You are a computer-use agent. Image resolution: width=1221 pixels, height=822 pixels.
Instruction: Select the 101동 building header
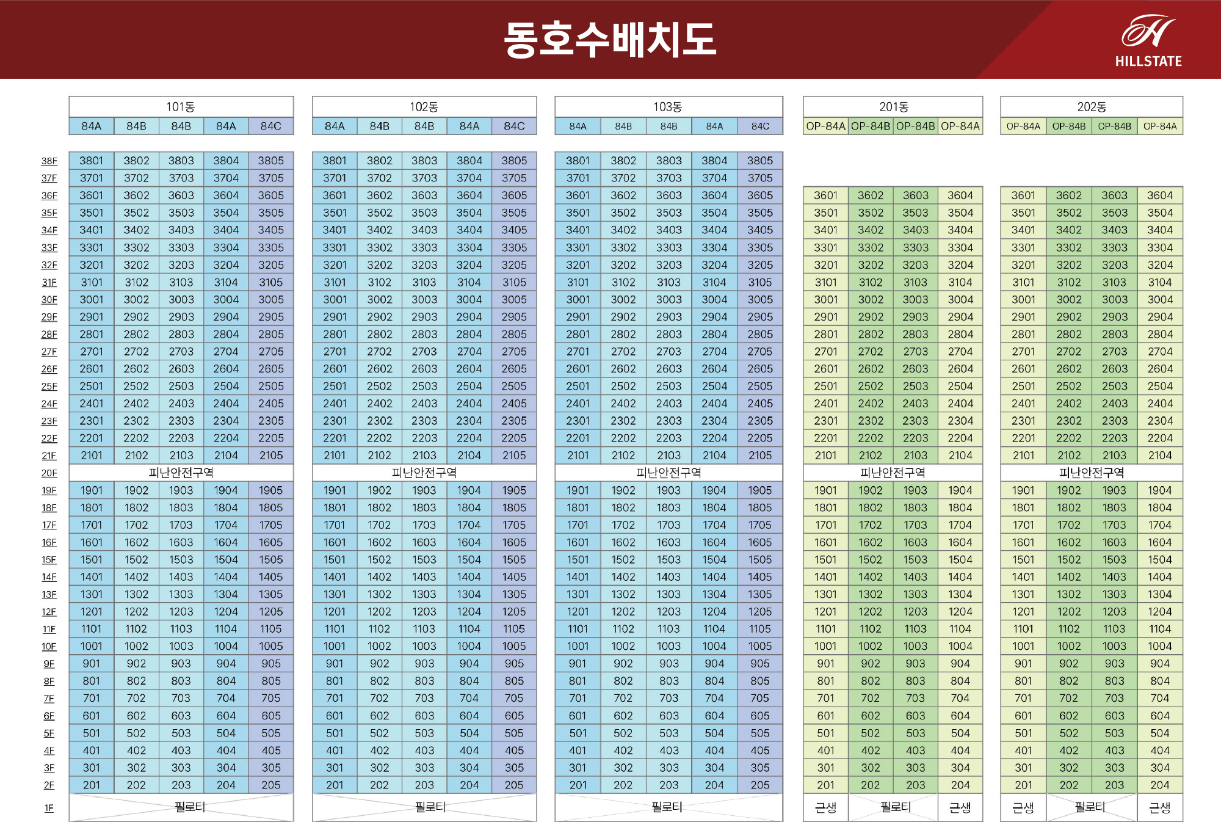coord(181,107)
